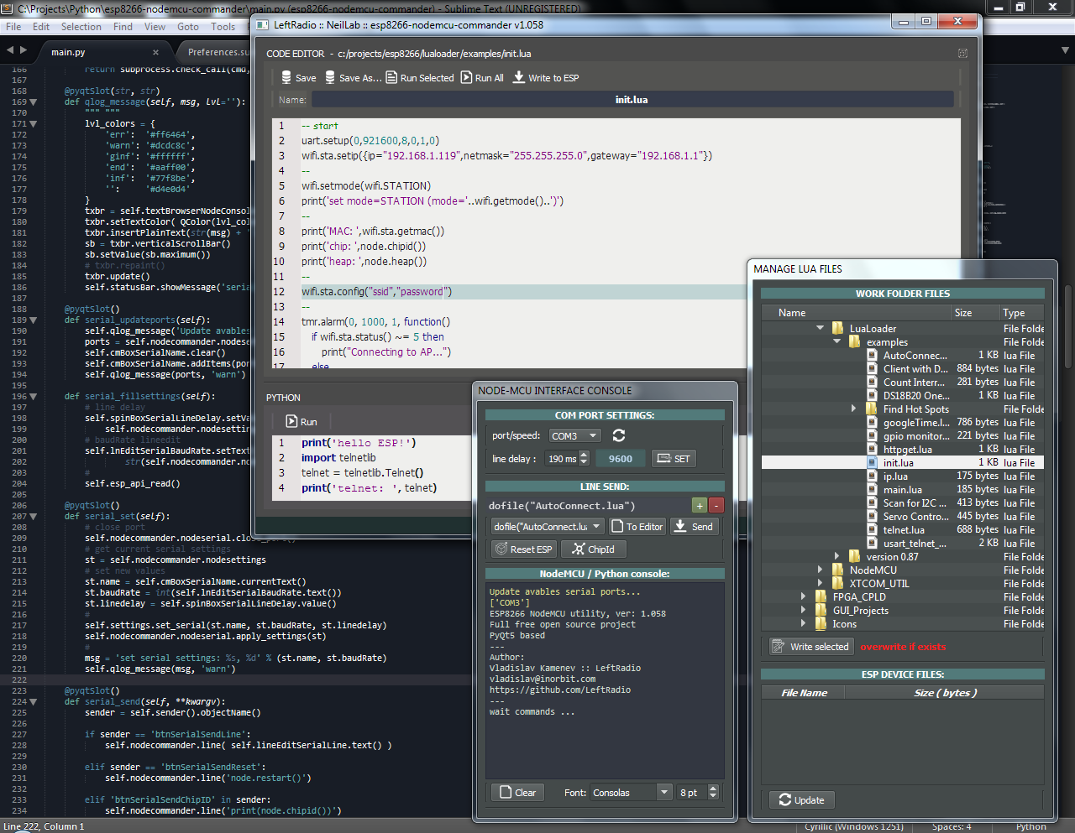This screenshot has height=833, width=1075.
Task: Click the float icon in the CODE EDITOR header
Action: click(x=962, y=53)
